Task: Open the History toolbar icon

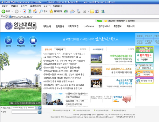Action: [x=66, y=11]
